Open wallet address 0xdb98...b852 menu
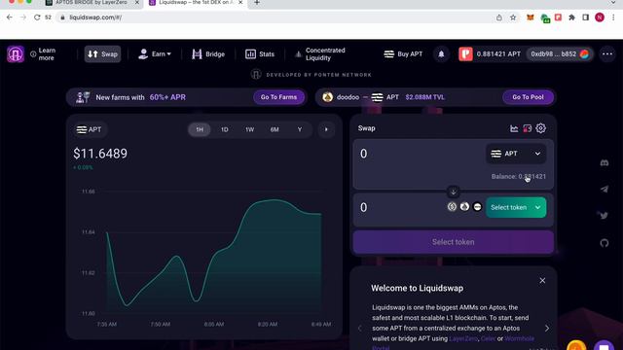This screenshot has width=623, height=350. (560, 54)
